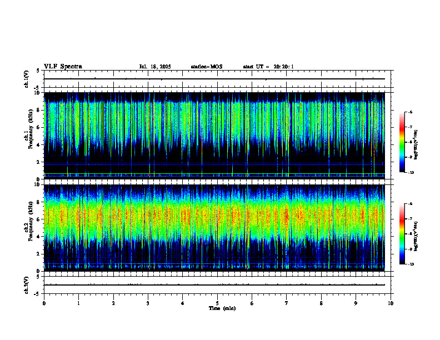Viewport: 440px width, 340px height.
Task: Click time axis tick label "5"
Action: pyautogui.click(x=217, y=303)
